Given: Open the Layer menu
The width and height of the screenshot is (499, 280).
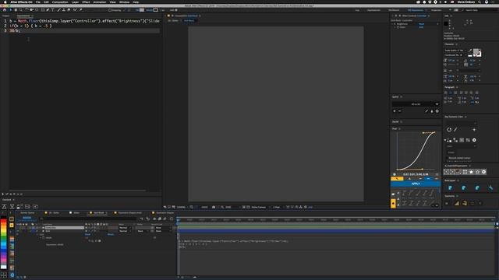Looking at the screenshot, I should pos(75,2).
